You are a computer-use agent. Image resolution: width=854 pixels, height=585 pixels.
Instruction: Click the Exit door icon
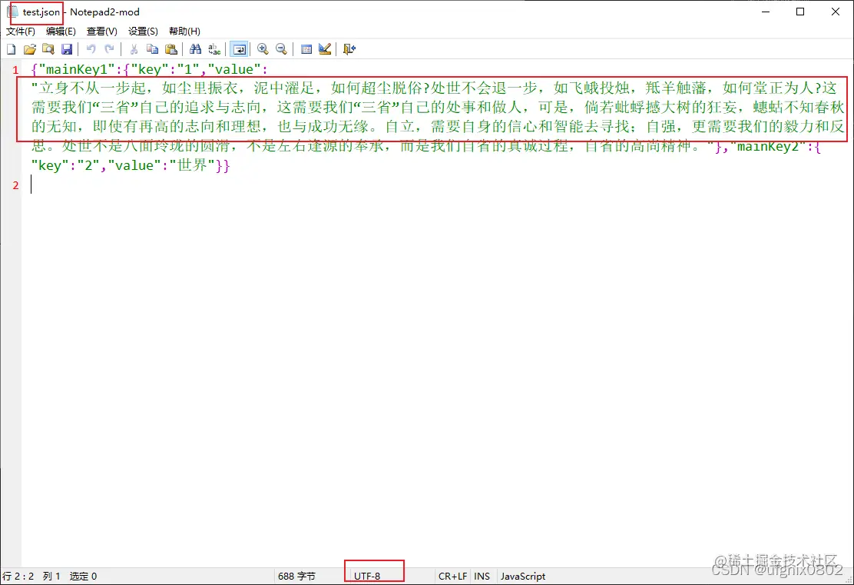(349, 50)
